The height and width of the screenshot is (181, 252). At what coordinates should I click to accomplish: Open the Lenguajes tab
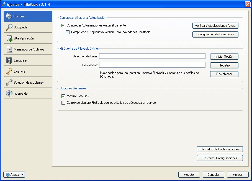coord(28,60)
